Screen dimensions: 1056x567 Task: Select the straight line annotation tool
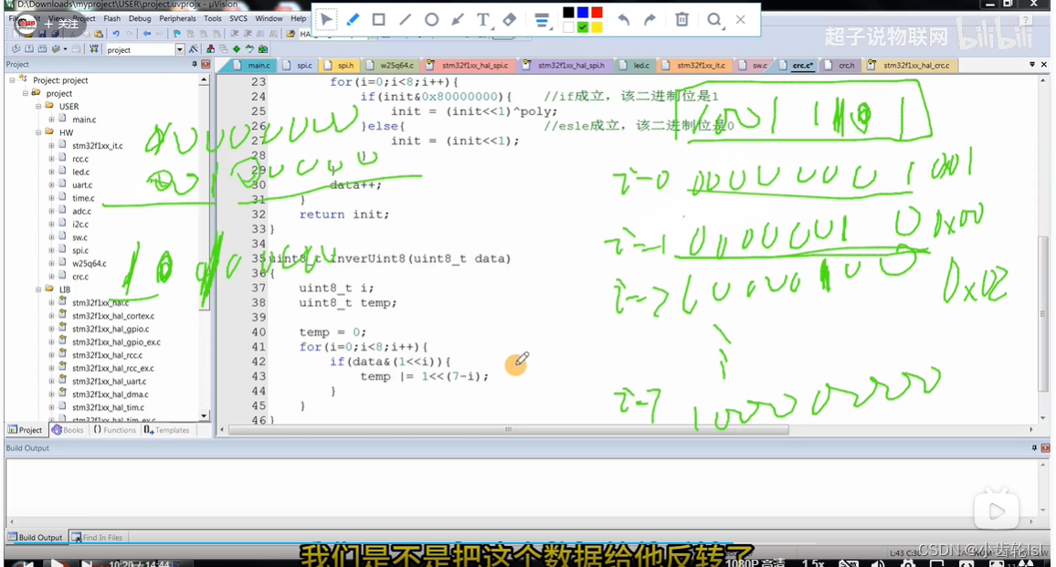pyautogui.click(x=405, y=19)
